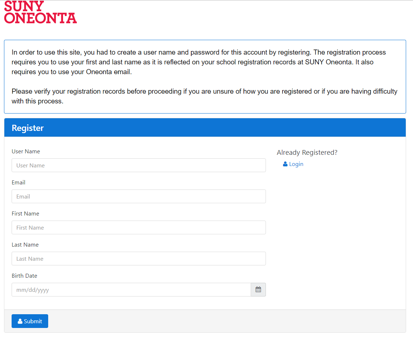This screenshot has width=413, height=337.
Task: Click the 'In order to use this site' paragraph
Action: click(199, 62)
